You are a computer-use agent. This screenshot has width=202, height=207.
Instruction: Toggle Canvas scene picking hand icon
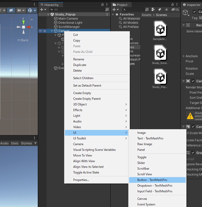coord(45,31)
